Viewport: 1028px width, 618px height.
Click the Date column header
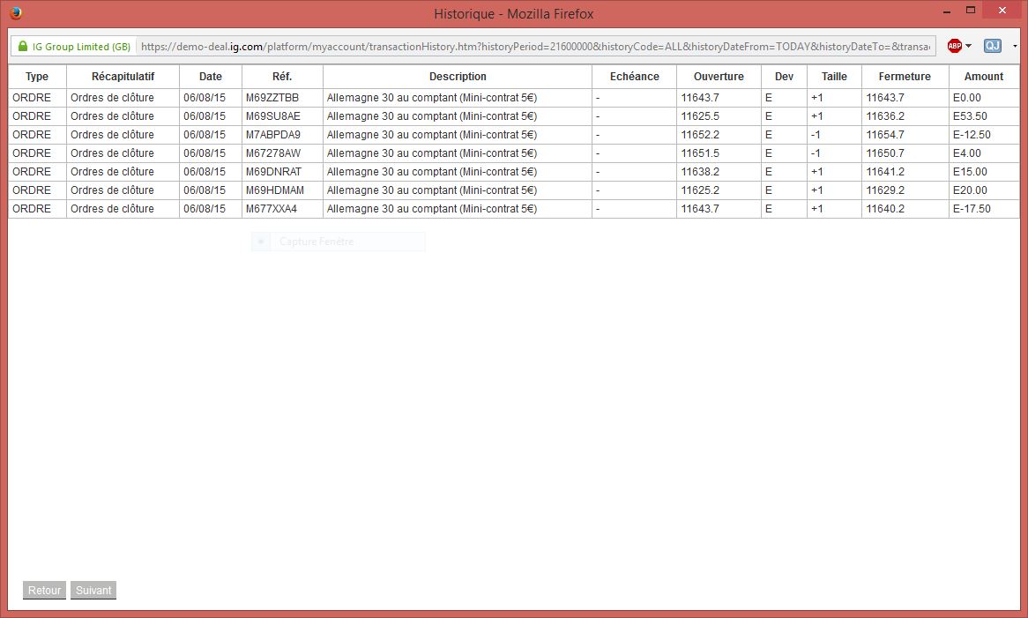pyautogui.click(x=211, y=77)
